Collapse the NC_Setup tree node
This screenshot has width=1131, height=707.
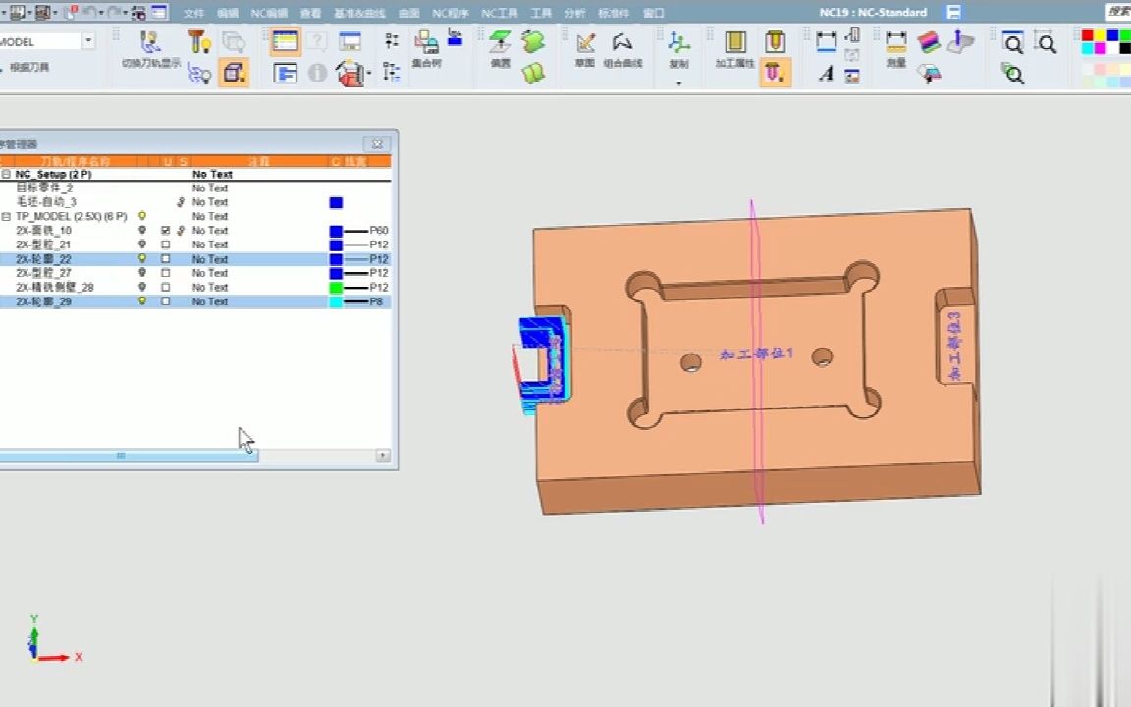coord(6,174)
